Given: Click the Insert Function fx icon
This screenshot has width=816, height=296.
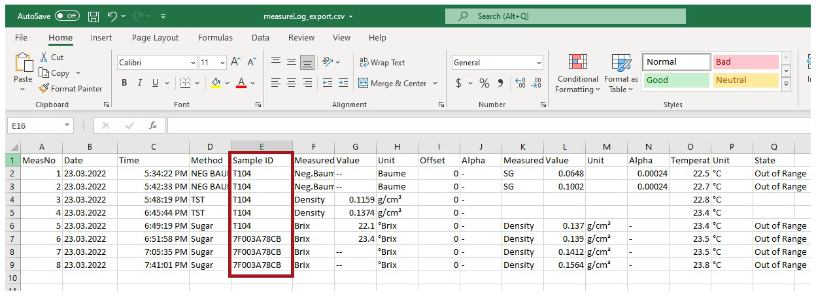Looking at the screenshot, I should [x=153, y=125].
